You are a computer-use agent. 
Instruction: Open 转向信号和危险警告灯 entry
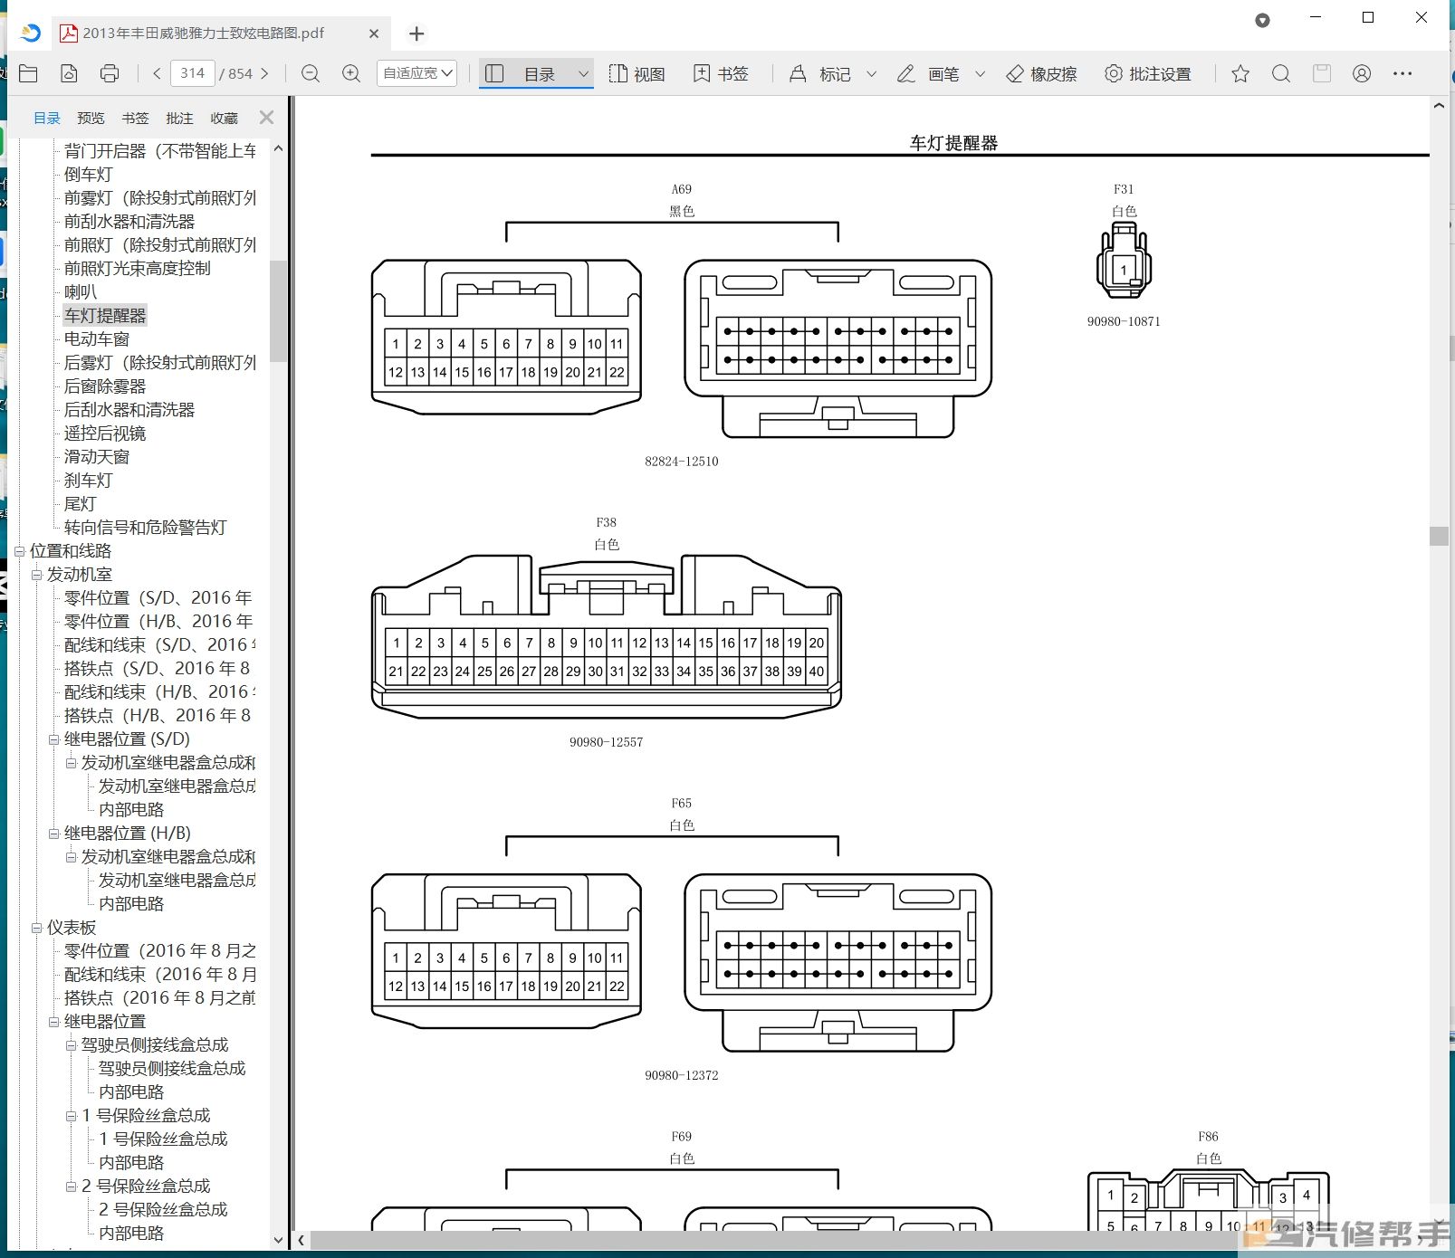pyautogui.click(x=146, y=527)
